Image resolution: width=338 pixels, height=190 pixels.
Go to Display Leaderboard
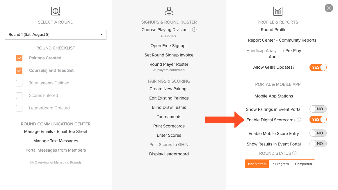coord(169,154)
